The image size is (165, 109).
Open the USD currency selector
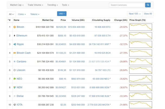[x=62, y=14]
